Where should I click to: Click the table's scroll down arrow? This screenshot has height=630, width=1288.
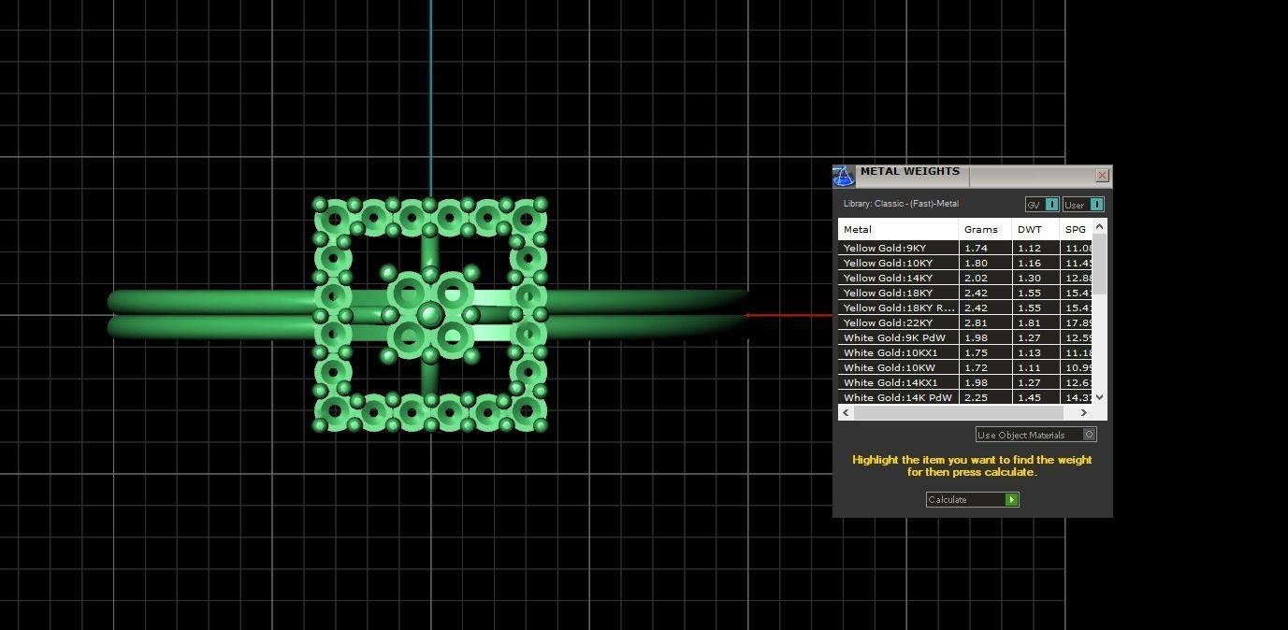(1100, 397)
